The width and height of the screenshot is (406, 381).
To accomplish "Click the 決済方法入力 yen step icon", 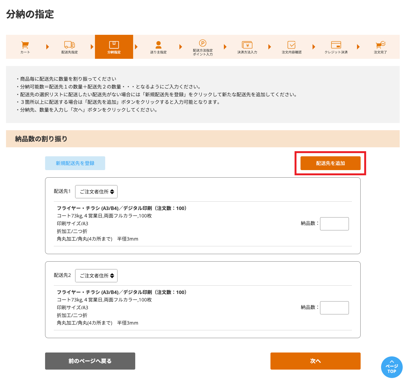I will pyautogui.click(x=247, y=45).
